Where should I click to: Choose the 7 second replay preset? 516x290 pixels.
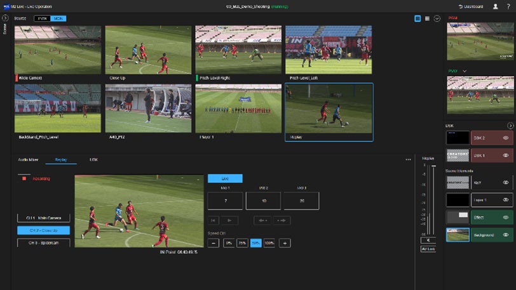tap(226, 201)
